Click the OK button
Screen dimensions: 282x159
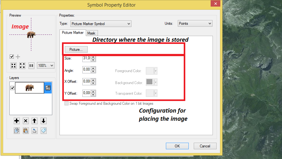[177, 146]
